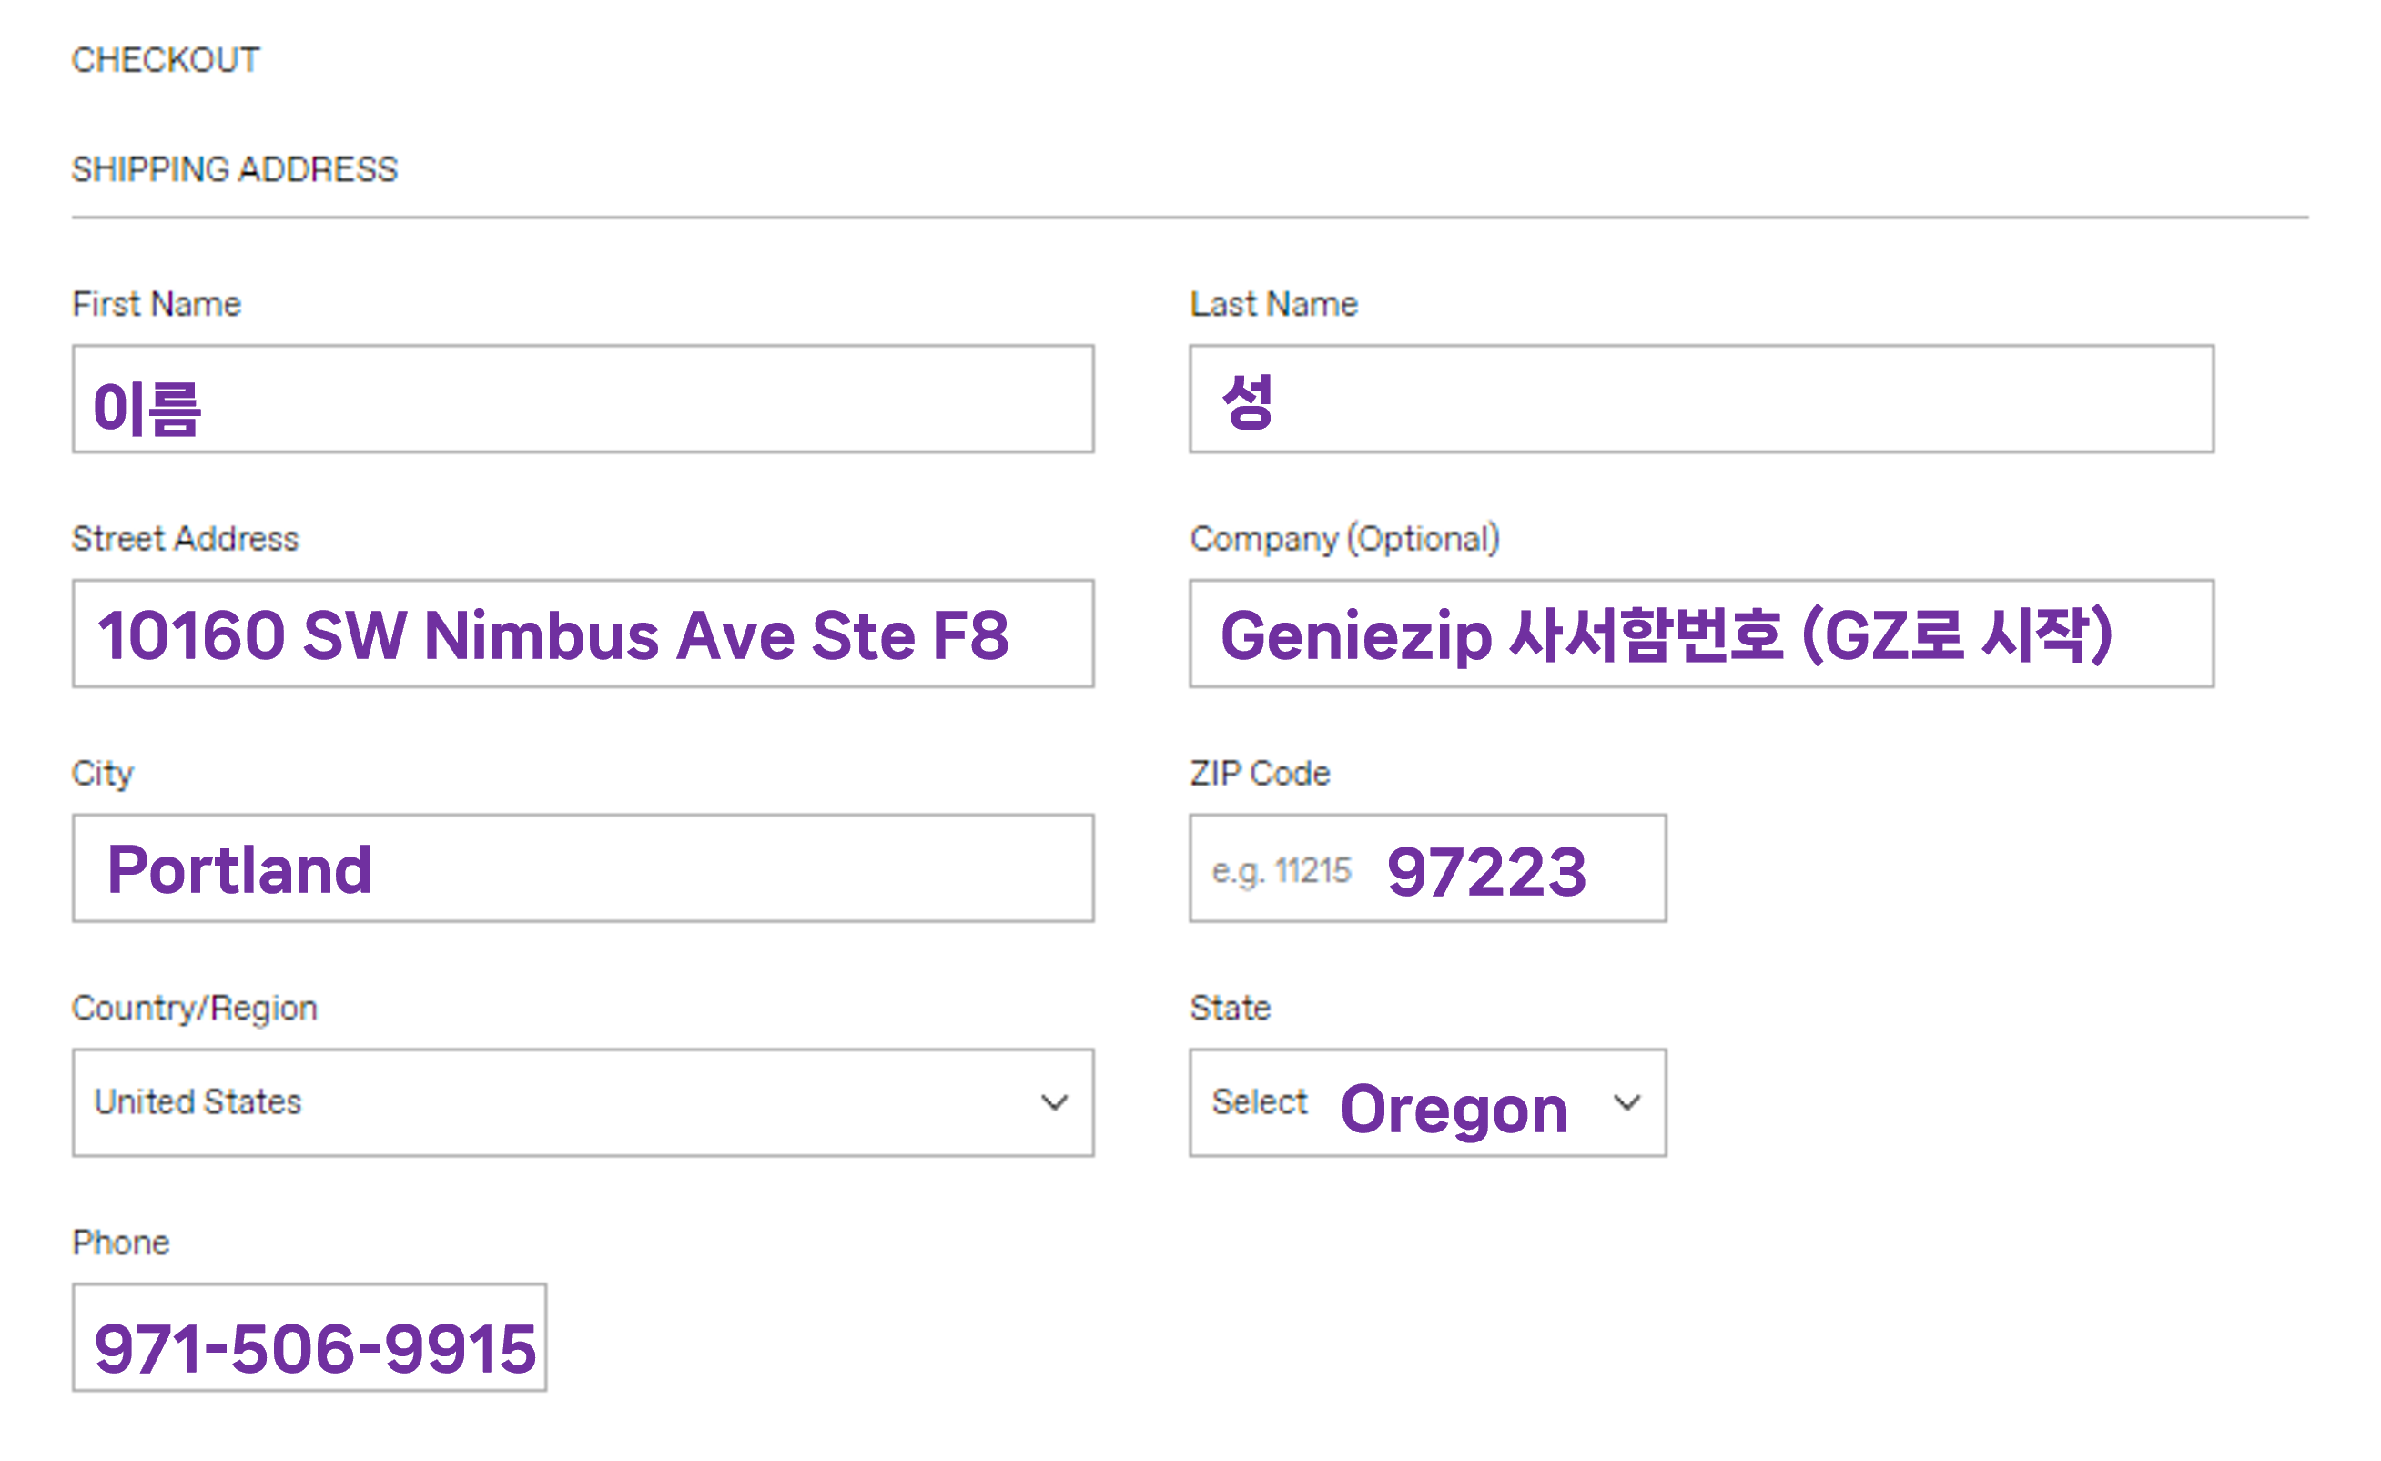Click the Last Name label
Image resolution: width=2381 pixels, height=1461 pixels.
1273,304
